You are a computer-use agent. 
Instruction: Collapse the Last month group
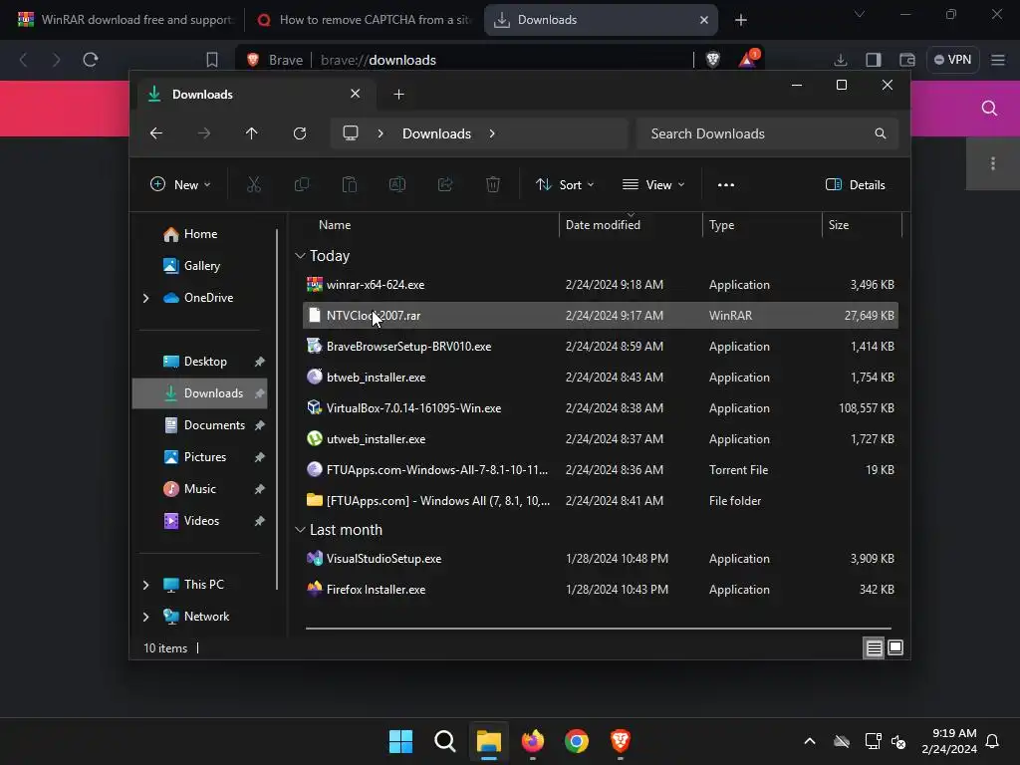pyautogui.click(x=300, y=530)
